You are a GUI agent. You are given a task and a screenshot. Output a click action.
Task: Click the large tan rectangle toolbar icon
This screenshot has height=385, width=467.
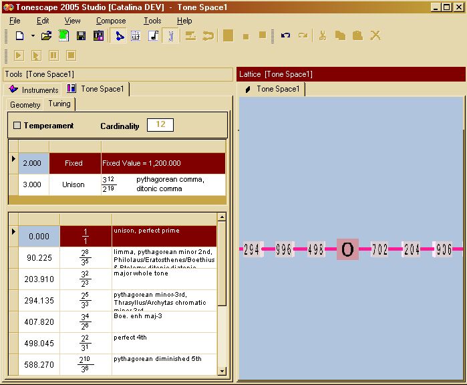tap(228, 35)
